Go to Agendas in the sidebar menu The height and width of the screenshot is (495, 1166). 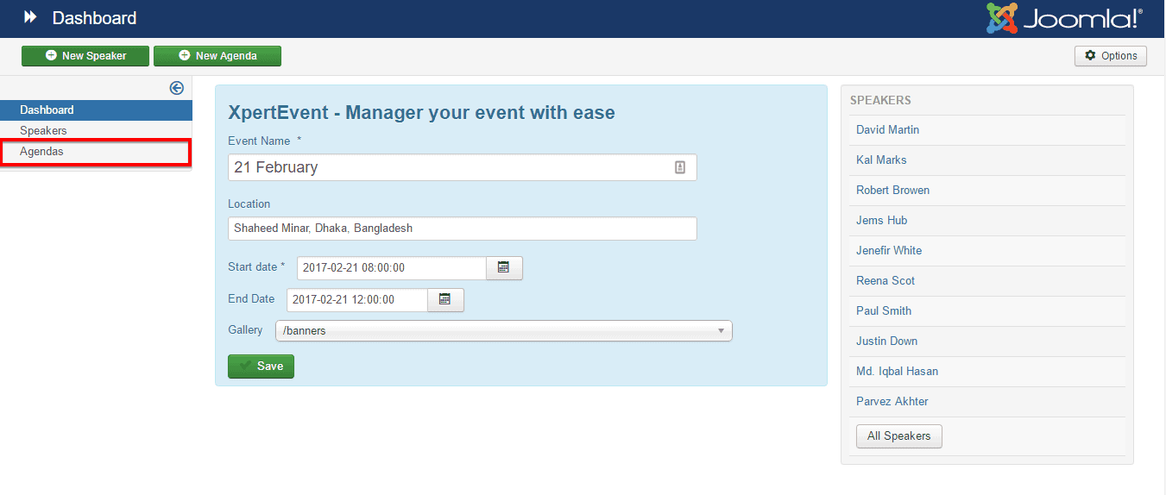point(41,152)
